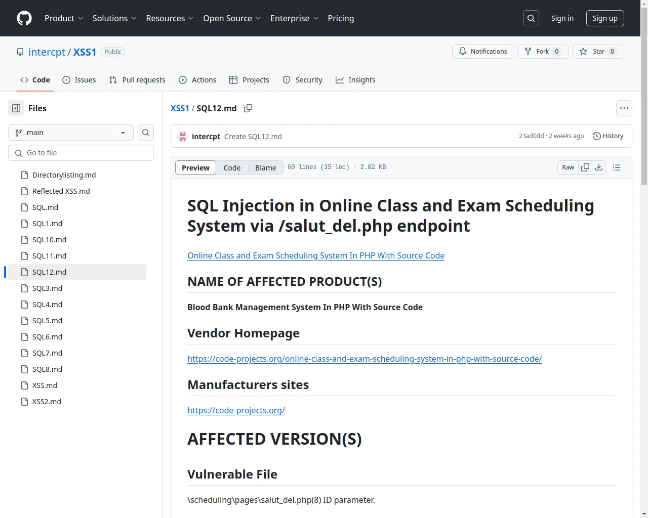Open the Projects tab
Viewport: 648px width, 518px height.
pos(249,80)
